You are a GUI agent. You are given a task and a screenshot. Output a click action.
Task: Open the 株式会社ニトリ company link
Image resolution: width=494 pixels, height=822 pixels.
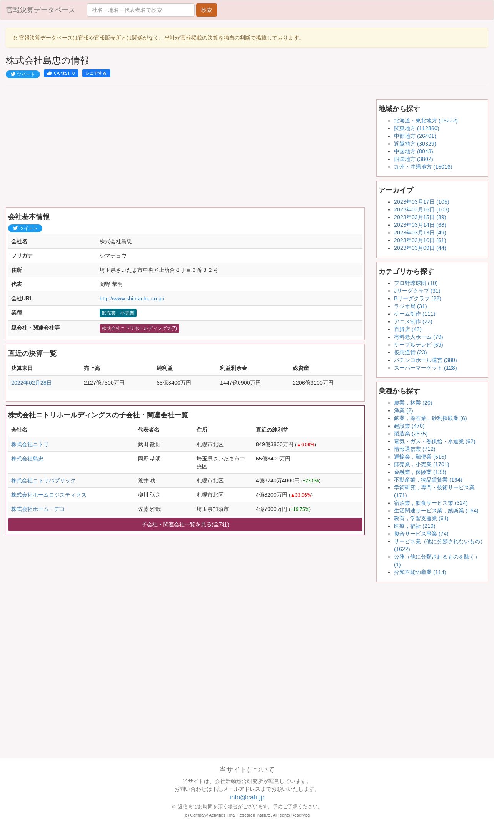tap(30, 444)
